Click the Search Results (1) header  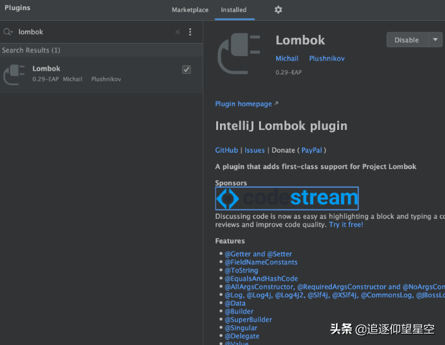point(31,50)
